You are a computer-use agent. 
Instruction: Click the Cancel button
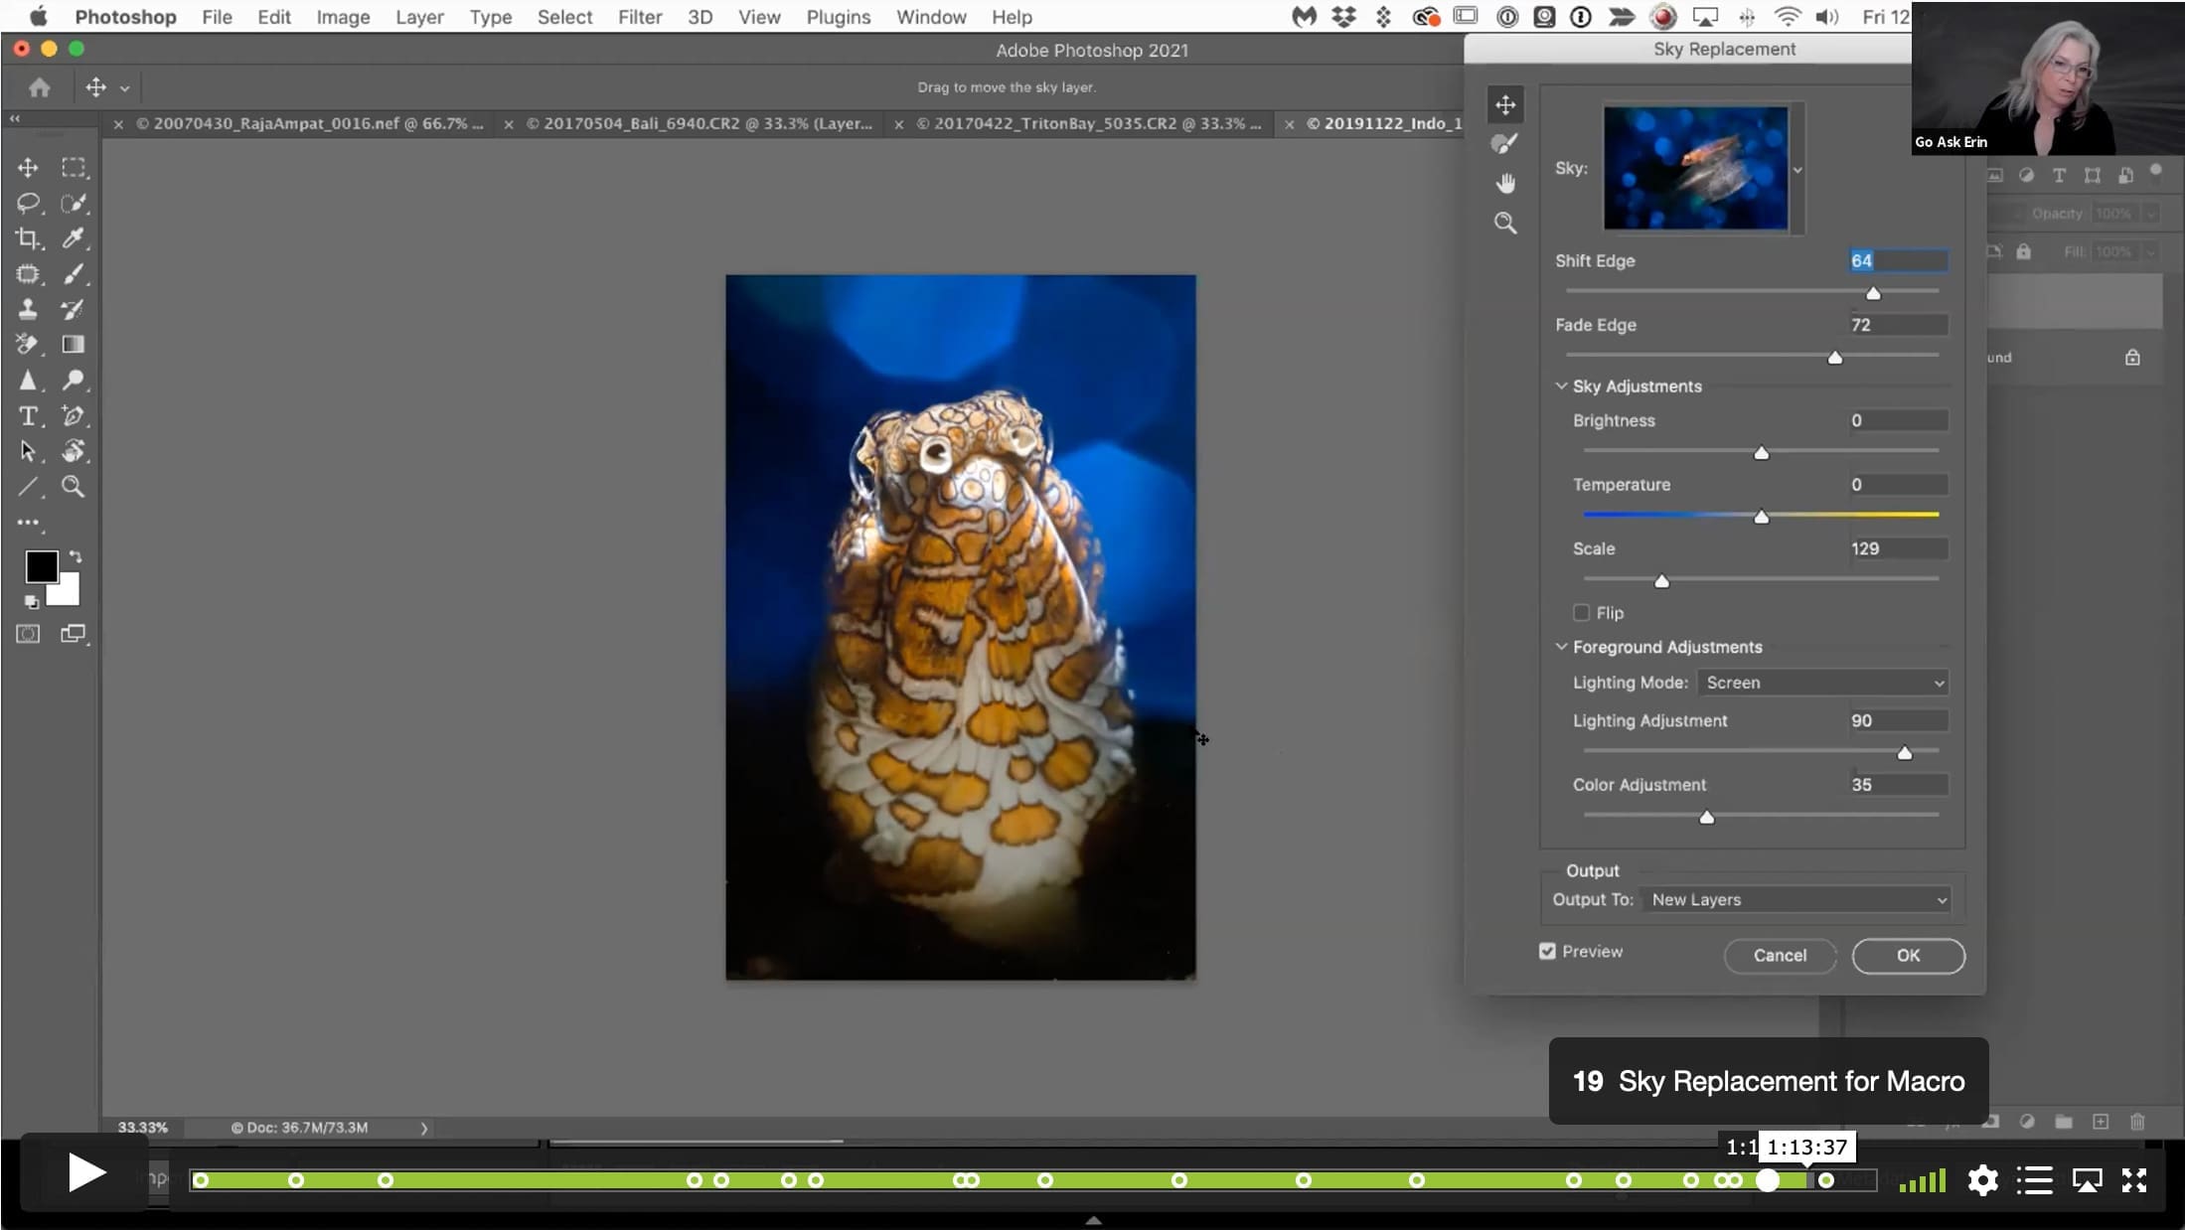pyautogui.click(x=1780, y=955)
